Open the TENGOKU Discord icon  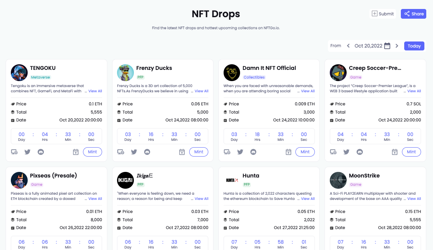(41, 152)
